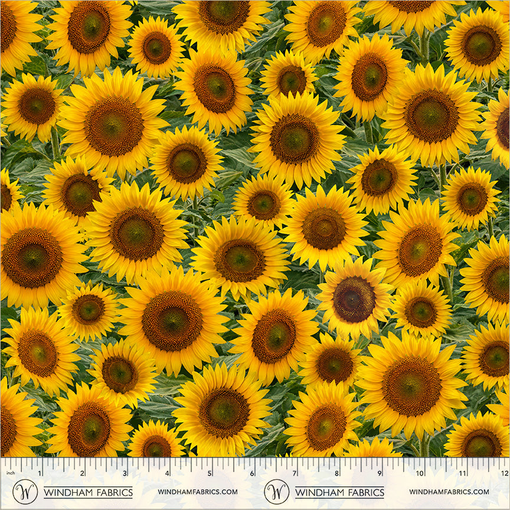
Task: Click the left WINDHAM FABRICS brand text
Action: coord(88,492)
